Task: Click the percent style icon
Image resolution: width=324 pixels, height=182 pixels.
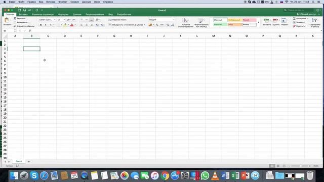Action: pyautogui.click(x=157, y=25)
